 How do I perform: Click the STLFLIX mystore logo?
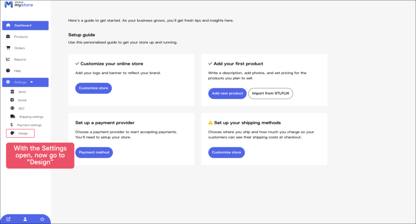pos(18,5)
